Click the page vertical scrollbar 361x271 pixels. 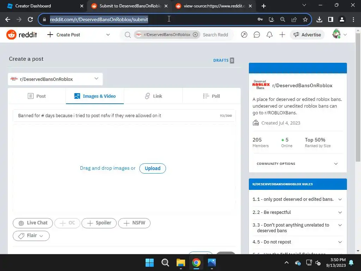(358, 97)
